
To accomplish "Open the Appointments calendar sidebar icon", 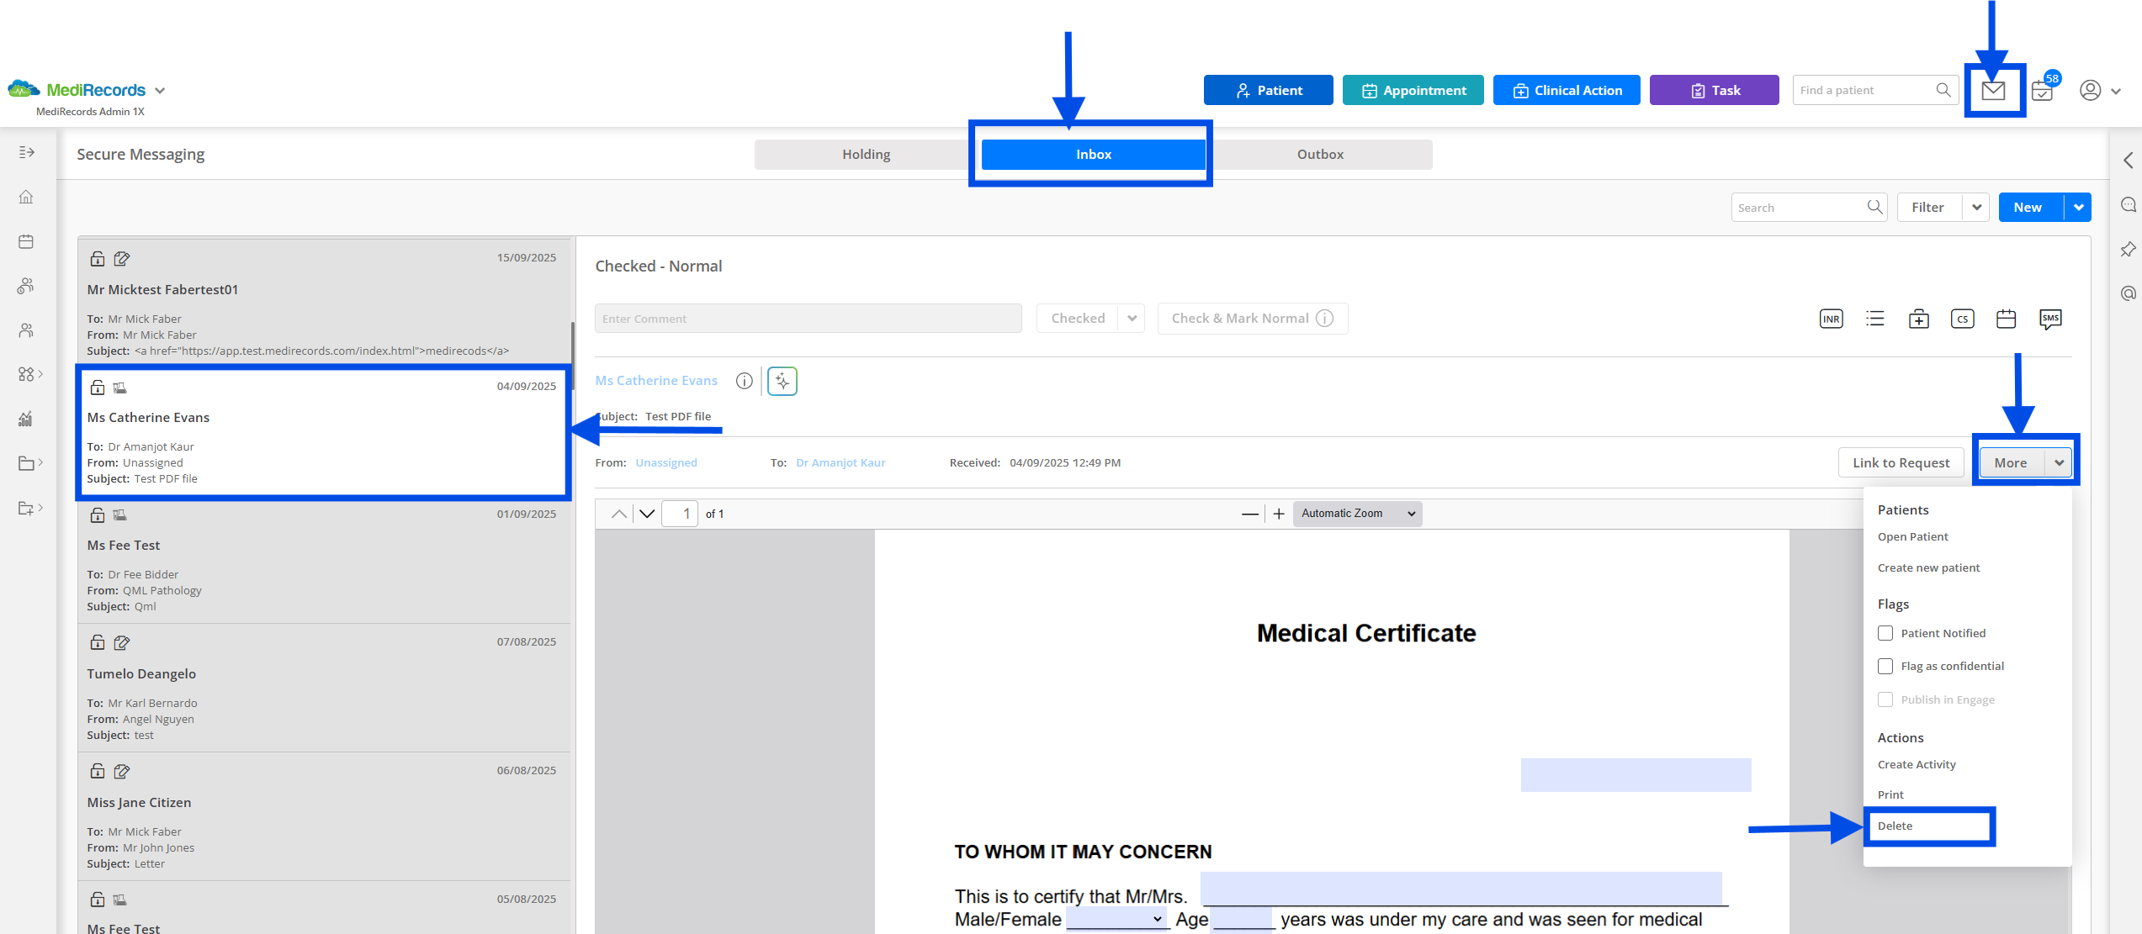I will [x=26, y=241].
